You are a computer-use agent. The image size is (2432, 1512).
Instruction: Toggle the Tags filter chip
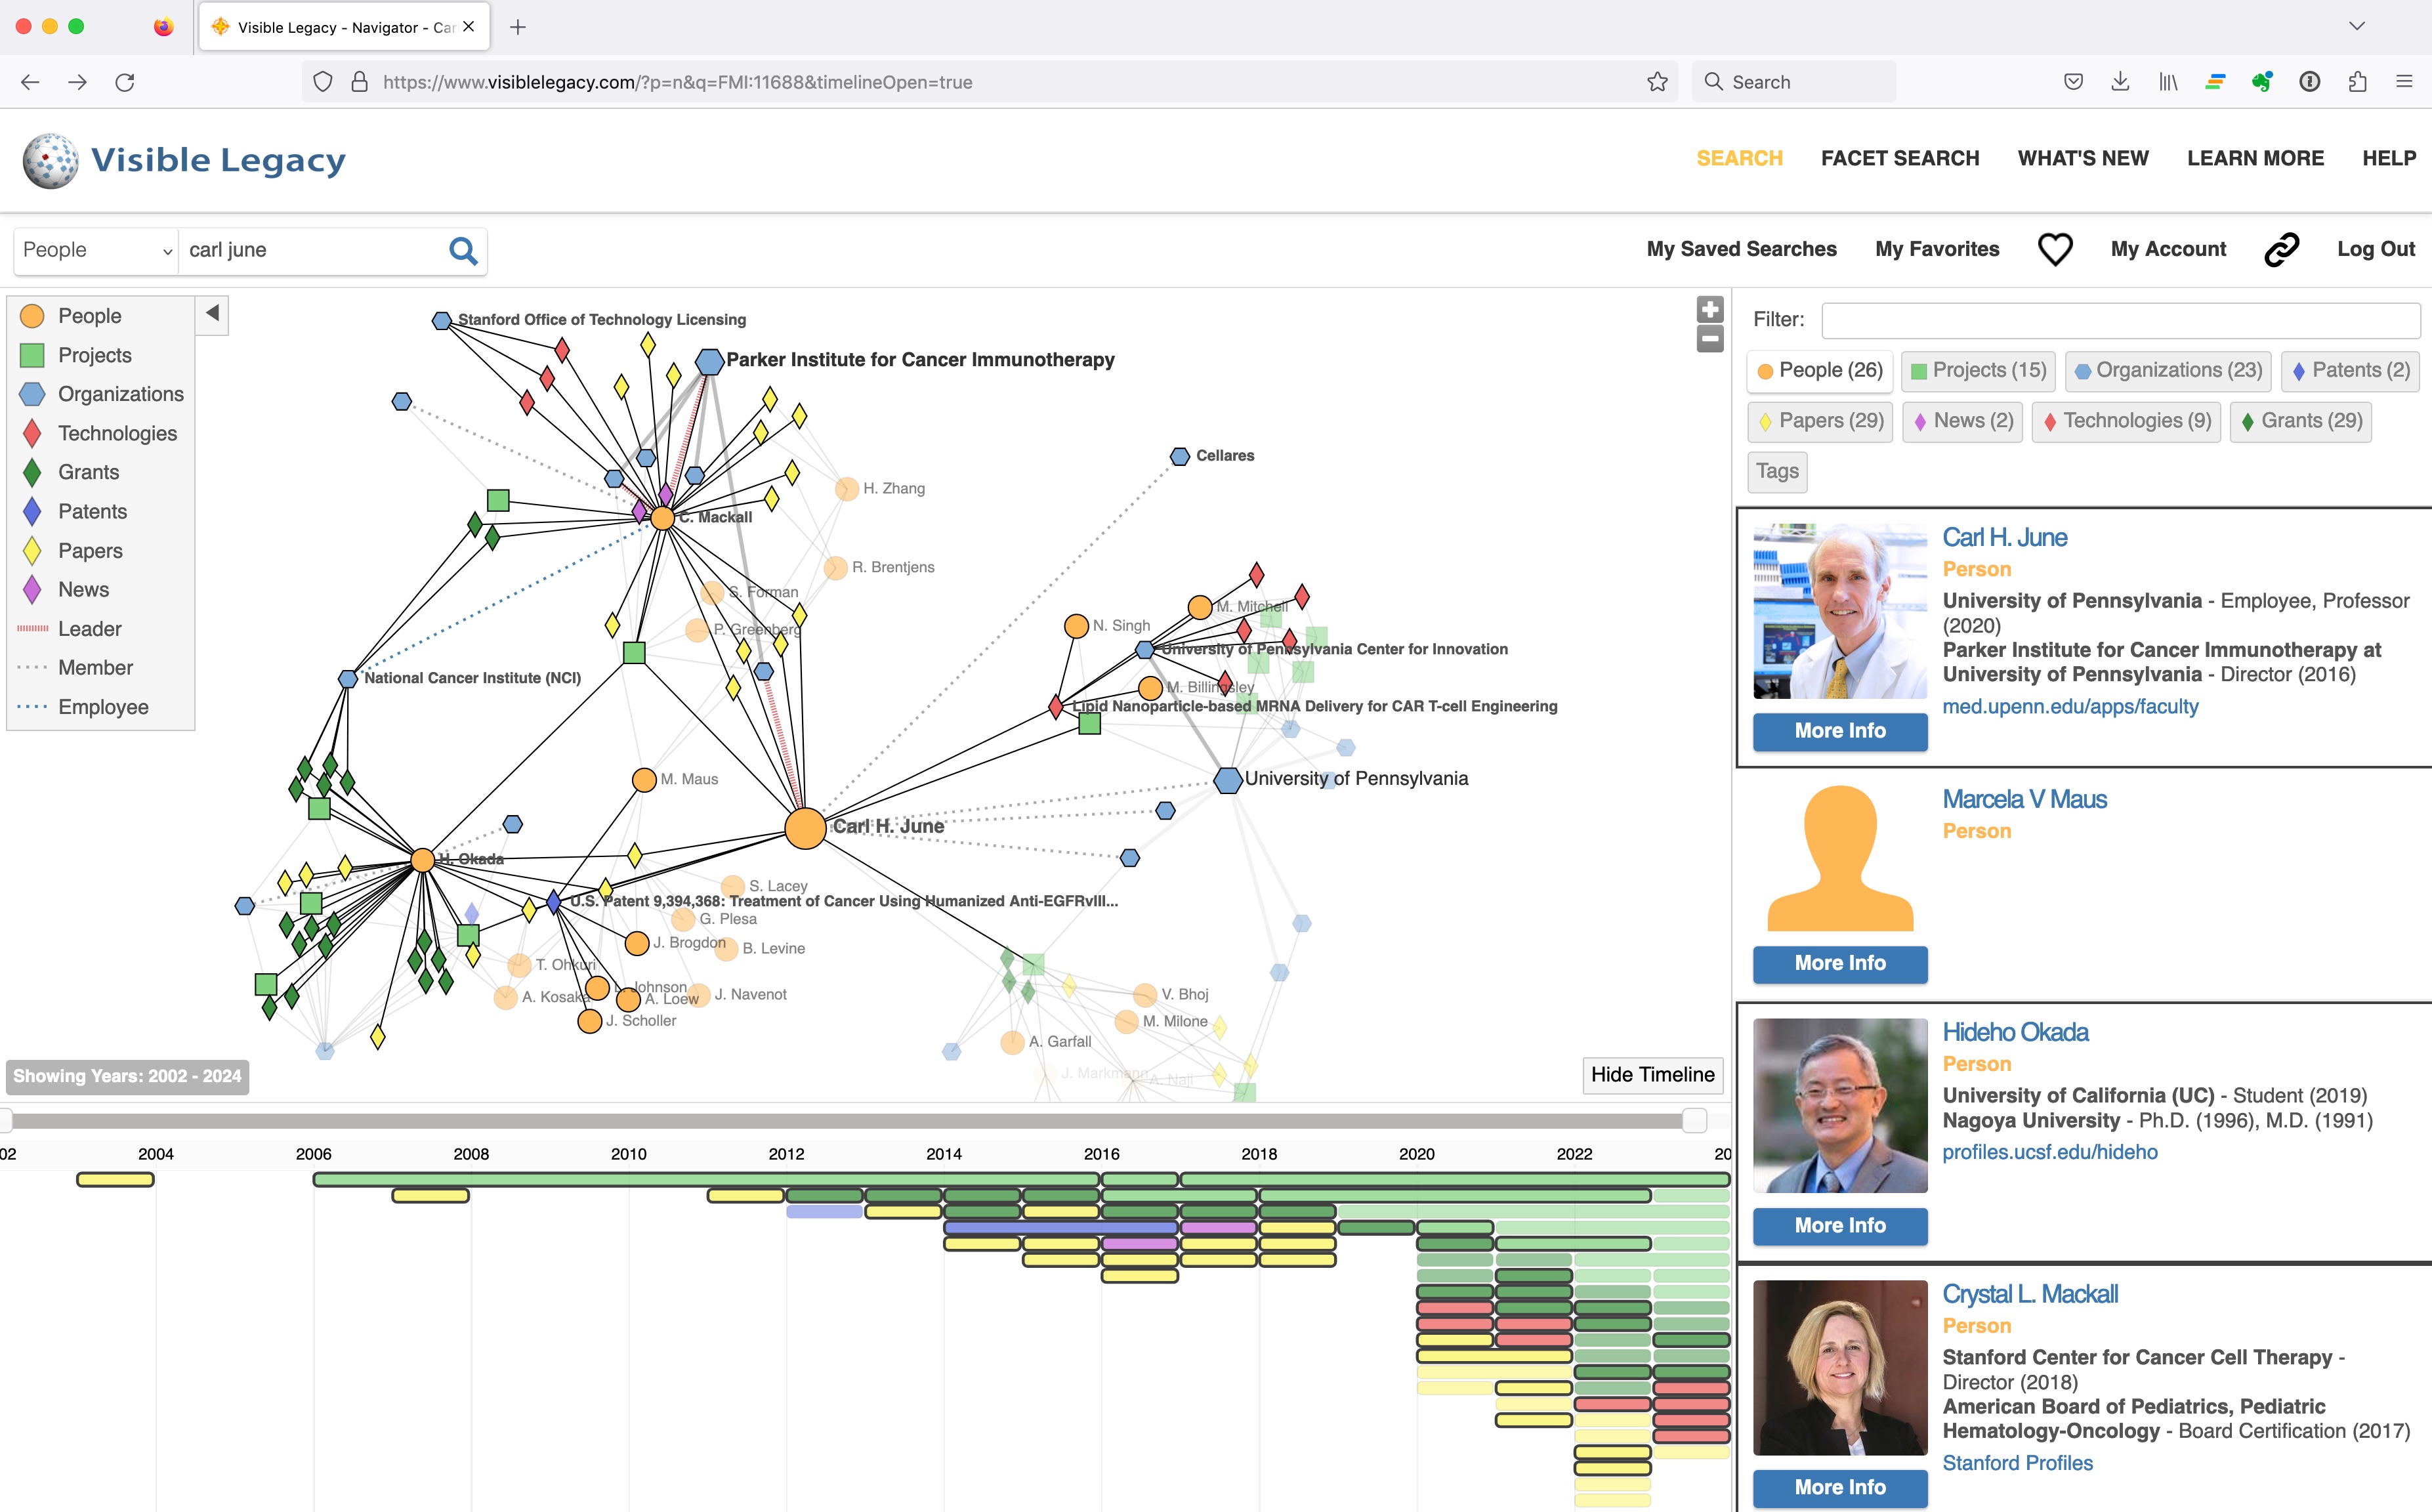[1777, 471]
